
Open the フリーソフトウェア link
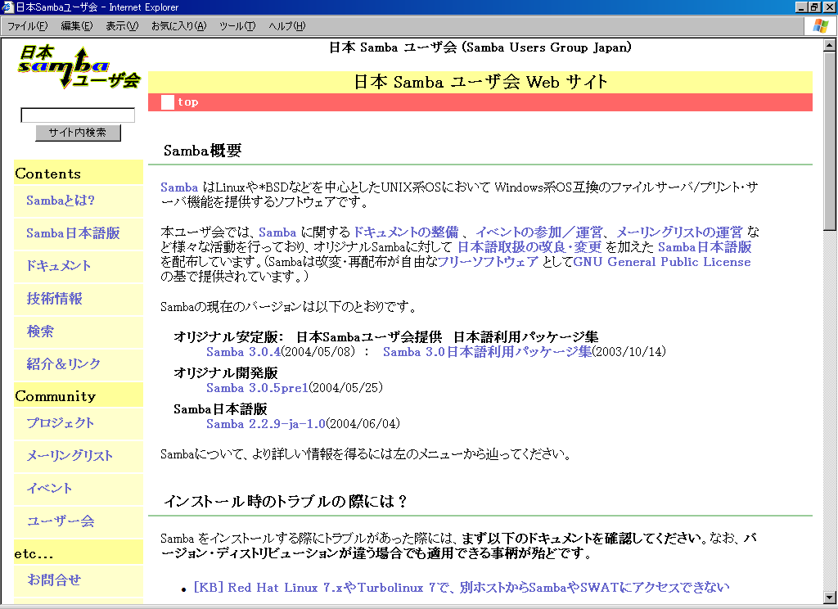pos(488,262)
